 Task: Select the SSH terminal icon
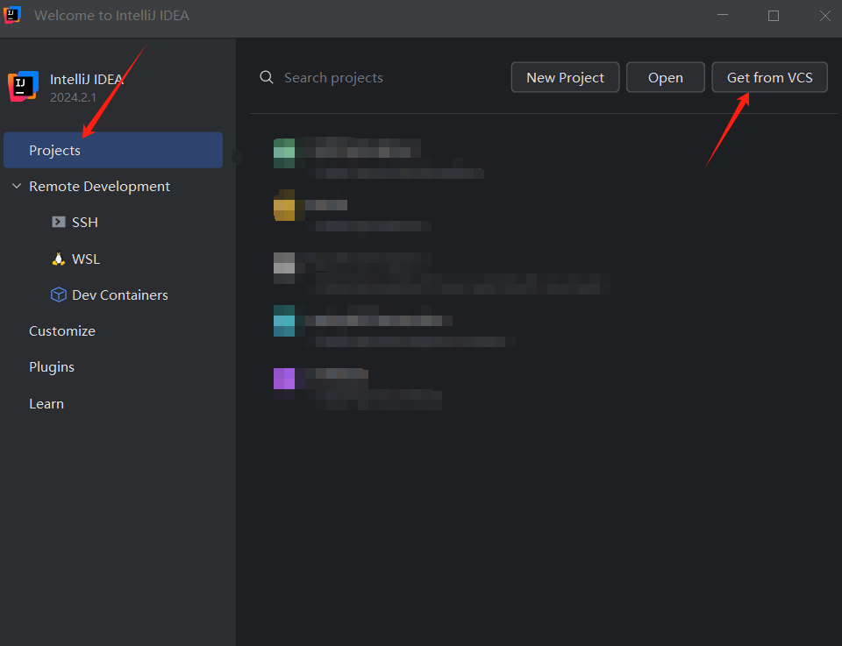(59, 223)
